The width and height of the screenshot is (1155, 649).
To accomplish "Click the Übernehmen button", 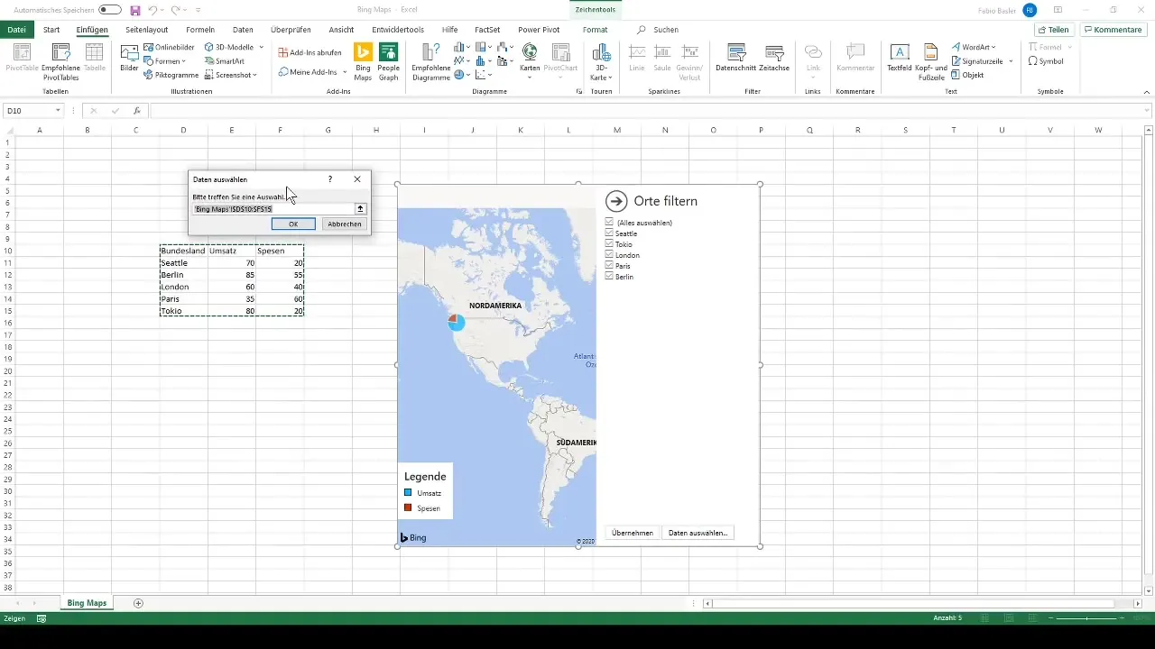I will 633,533.
